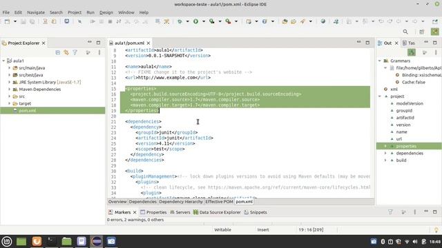
Task: Switch to the Dependency Hierarchy tab
Action: coord(181,202)
